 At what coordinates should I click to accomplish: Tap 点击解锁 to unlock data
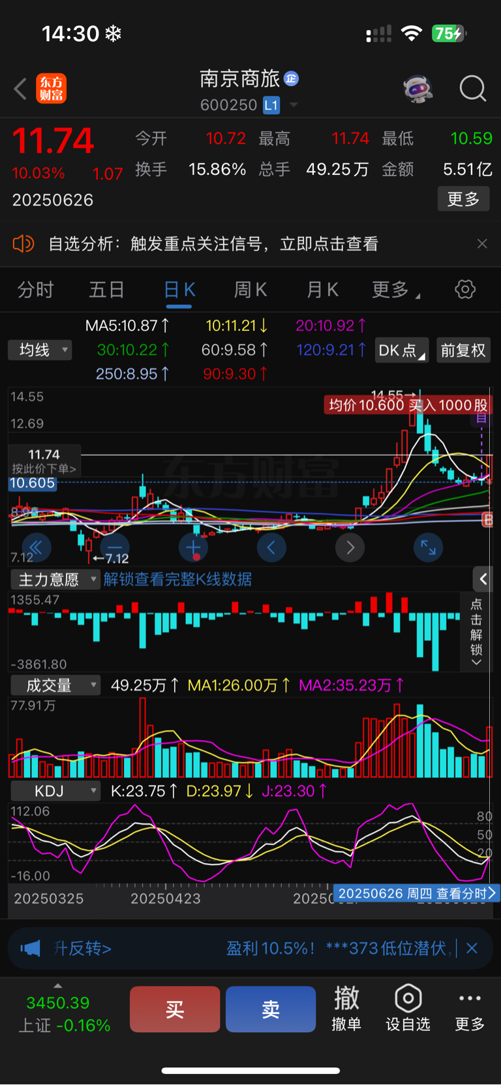click(x=476, y=632)
